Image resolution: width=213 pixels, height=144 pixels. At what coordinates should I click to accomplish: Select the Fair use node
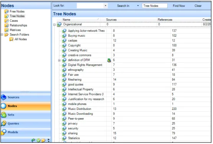pos(73,75)
